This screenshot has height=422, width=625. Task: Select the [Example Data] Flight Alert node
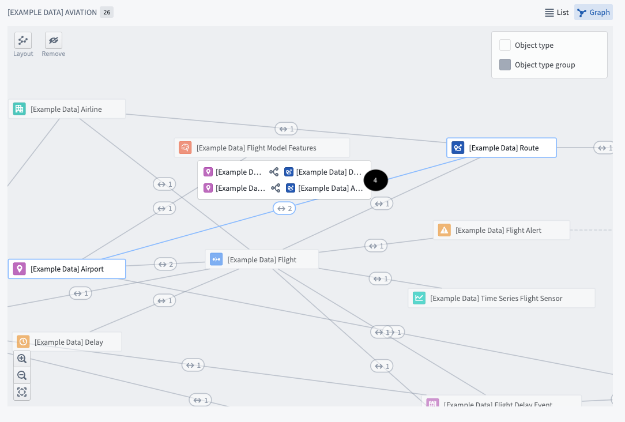click(502, 230)
